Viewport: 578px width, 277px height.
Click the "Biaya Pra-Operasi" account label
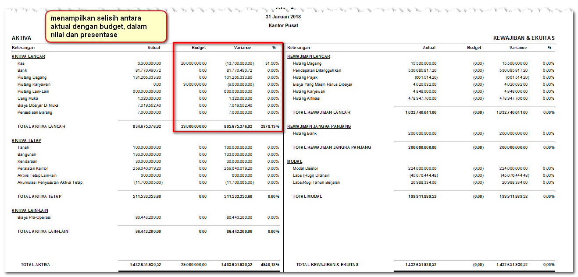click(x=34, y=217)
